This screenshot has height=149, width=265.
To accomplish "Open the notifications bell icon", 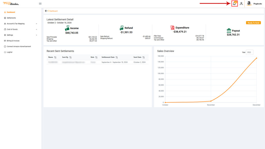I will click(234, 3).
